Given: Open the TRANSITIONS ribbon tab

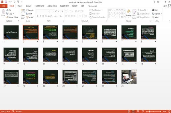Looking at the screenshot, I should [39, 6].
